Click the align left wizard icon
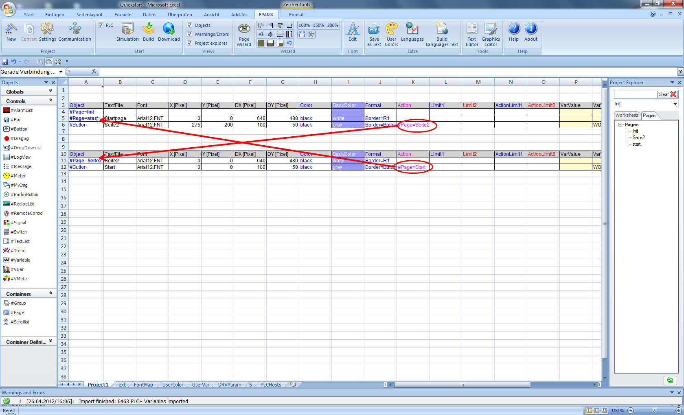The height and width of the screenshot is (415, 684). [261, 25]
